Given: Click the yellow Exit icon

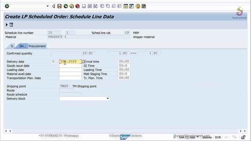Looking at the screenshot, I should 72,6.
